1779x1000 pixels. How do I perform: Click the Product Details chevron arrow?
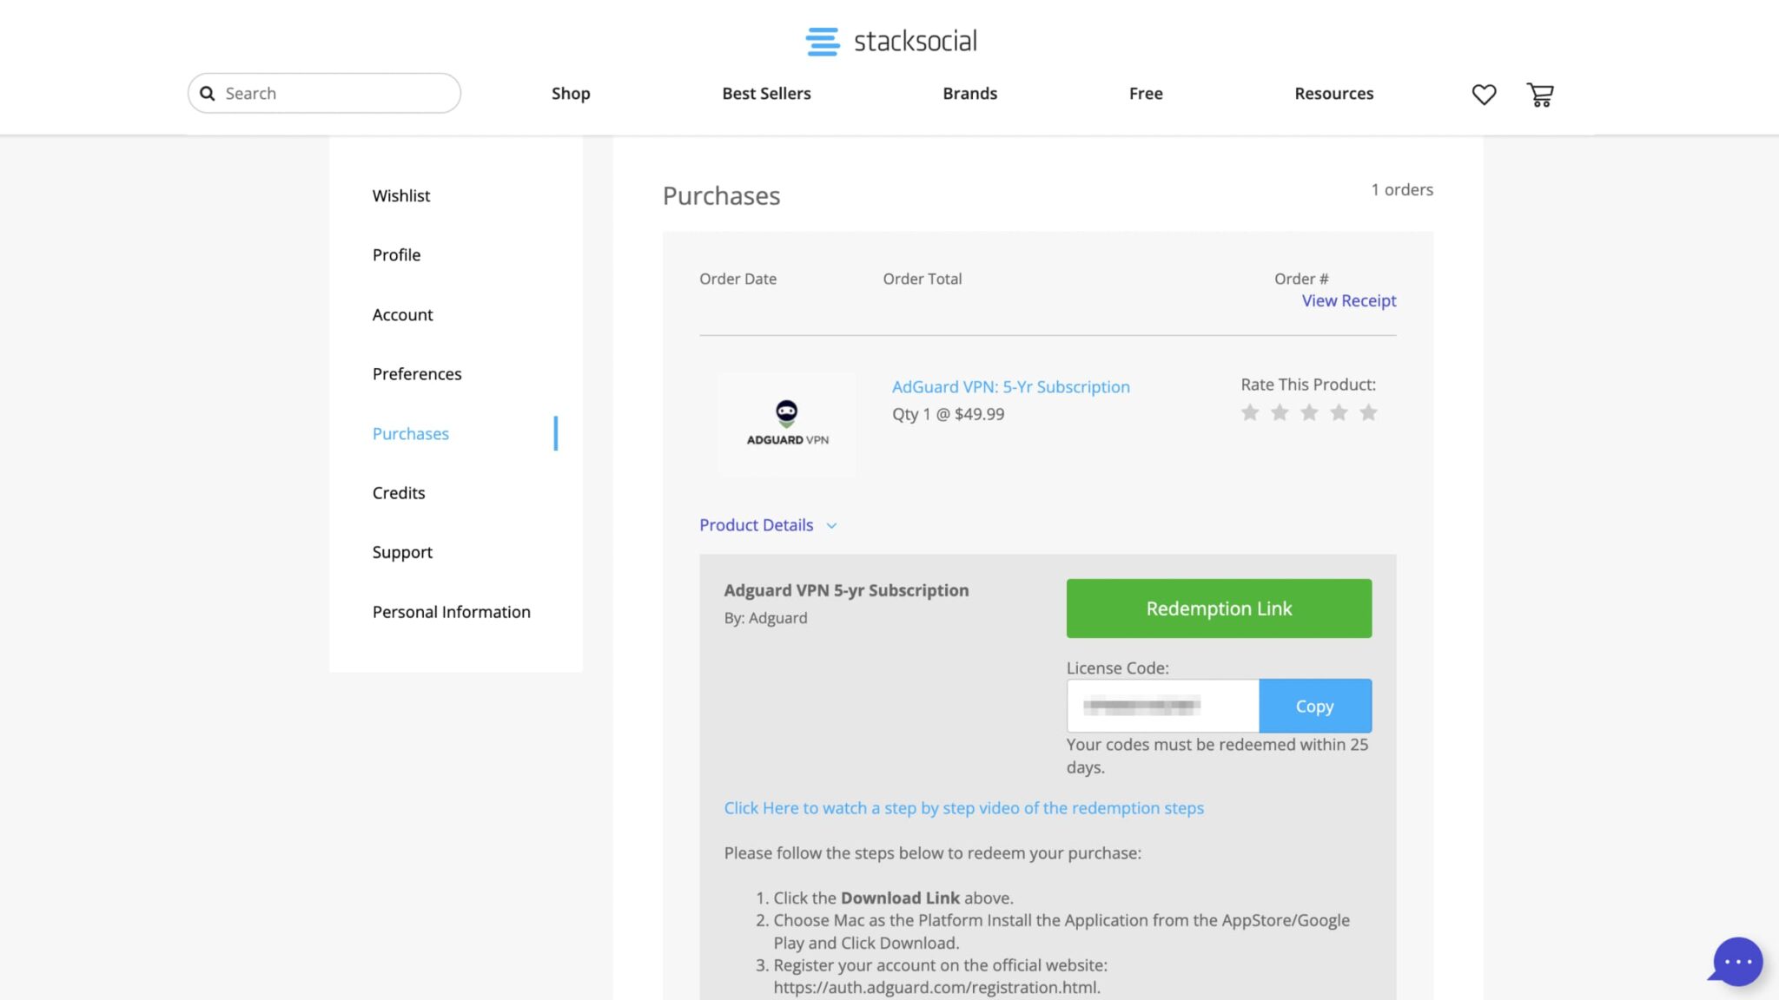(x=831, y=526)
